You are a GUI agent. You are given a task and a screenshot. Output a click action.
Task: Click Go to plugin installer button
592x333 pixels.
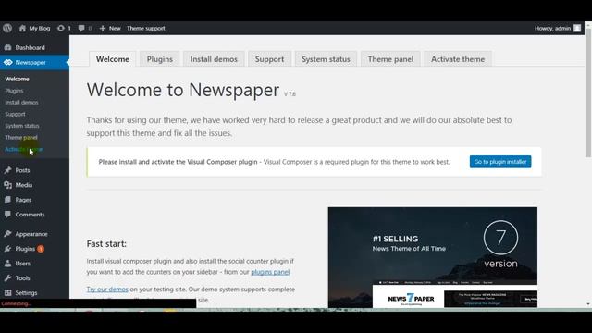[x=500, y=162]
